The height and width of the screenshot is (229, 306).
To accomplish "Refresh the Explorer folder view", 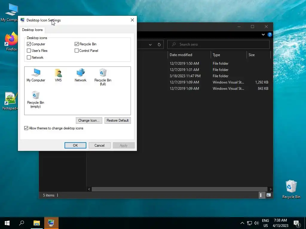I will coord(159,45).
